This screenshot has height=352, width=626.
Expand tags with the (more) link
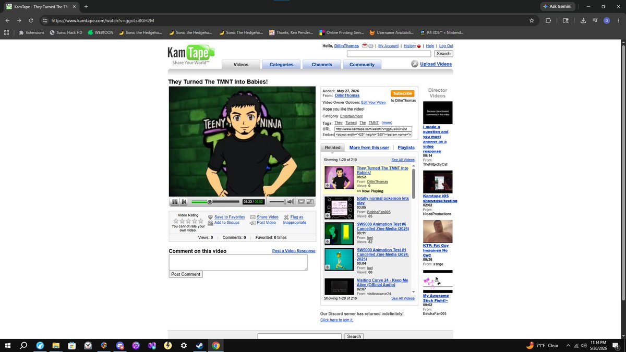pyautogui.click(x=387, y=123)
